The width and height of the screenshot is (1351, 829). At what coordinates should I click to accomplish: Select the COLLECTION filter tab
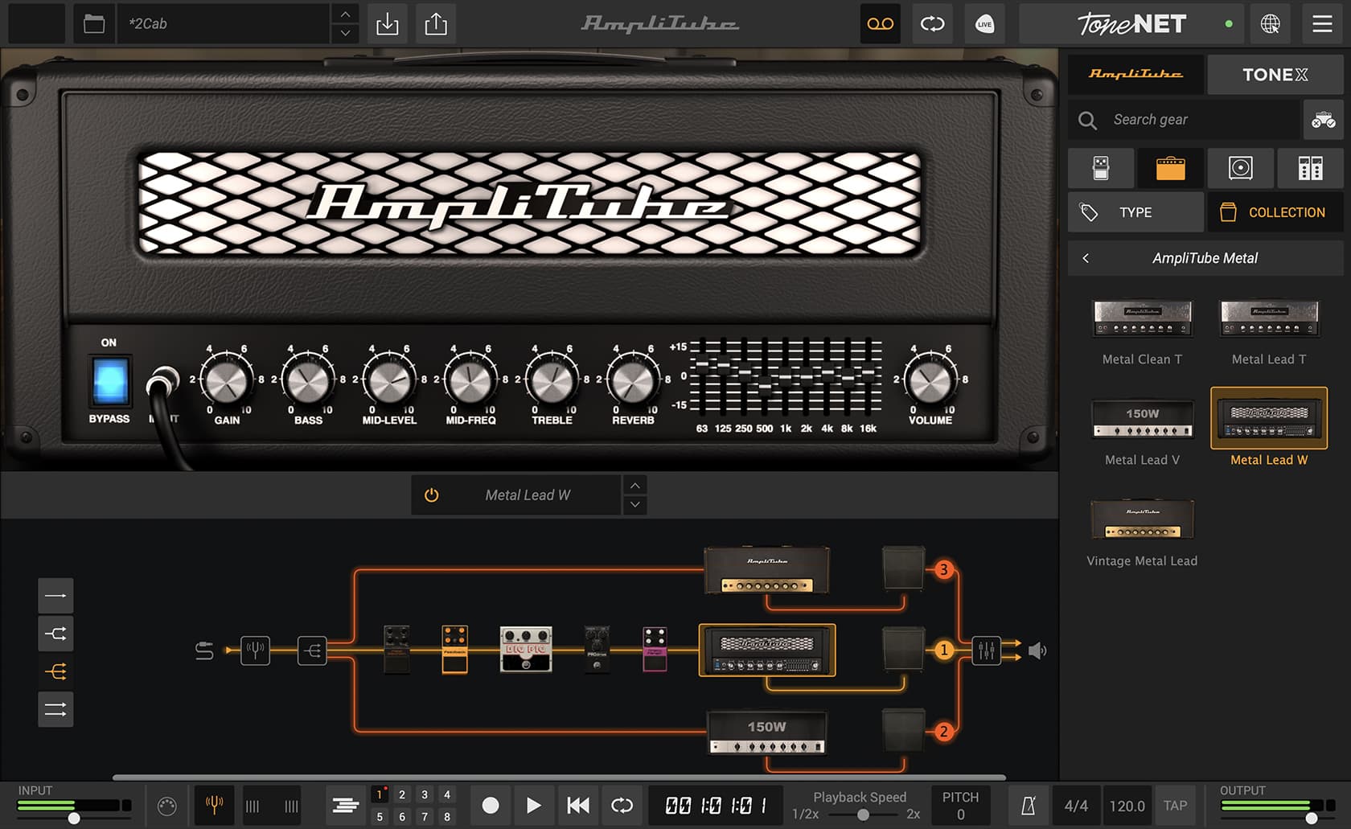coord(1274,212)
